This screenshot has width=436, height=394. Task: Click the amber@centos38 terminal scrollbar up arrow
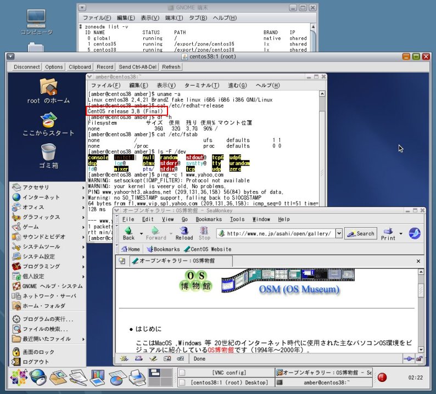point(322,94)
